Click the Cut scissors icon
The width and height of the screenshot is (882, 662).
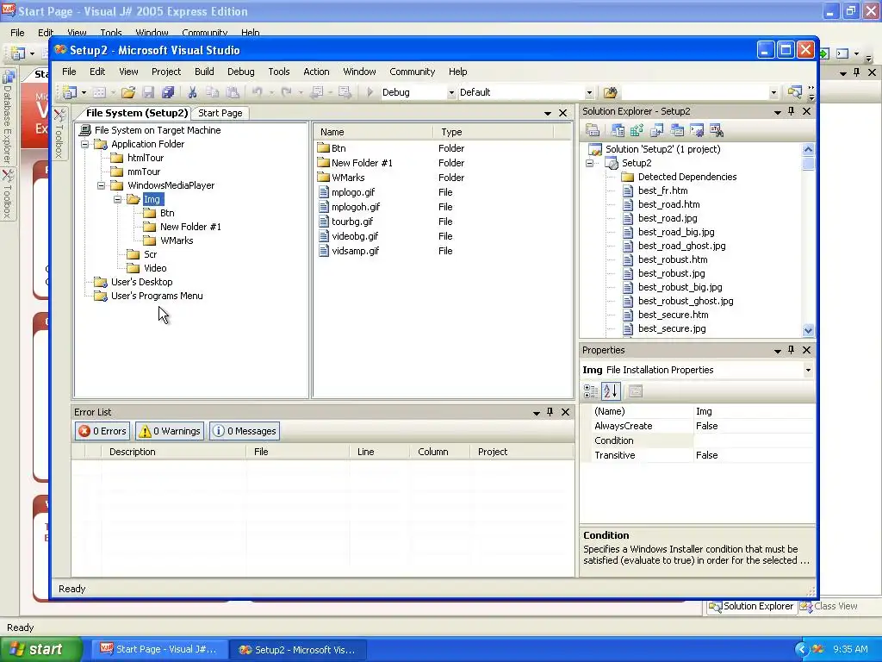point(192,92)
